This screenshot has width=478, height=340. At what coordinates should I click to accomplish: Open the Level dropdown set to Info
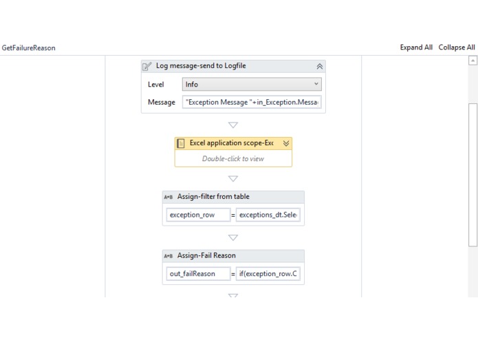point(252,84)
